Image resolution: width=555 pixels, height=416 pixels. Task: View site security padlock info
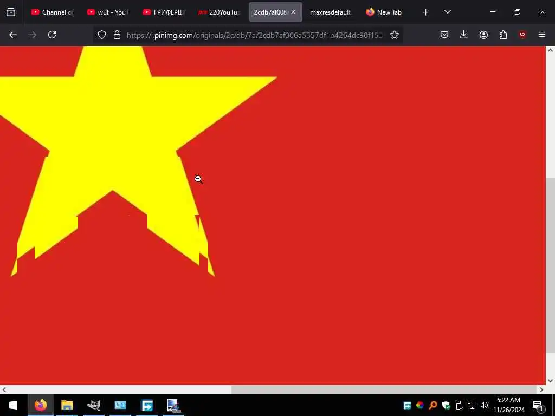117,35
